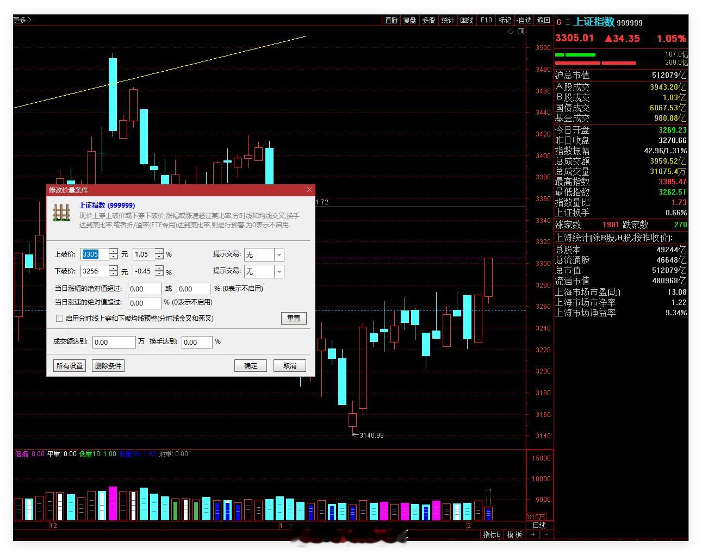702x554 pixels.
Task: Open the 复盘 review toolbar item
Action: 409,20
